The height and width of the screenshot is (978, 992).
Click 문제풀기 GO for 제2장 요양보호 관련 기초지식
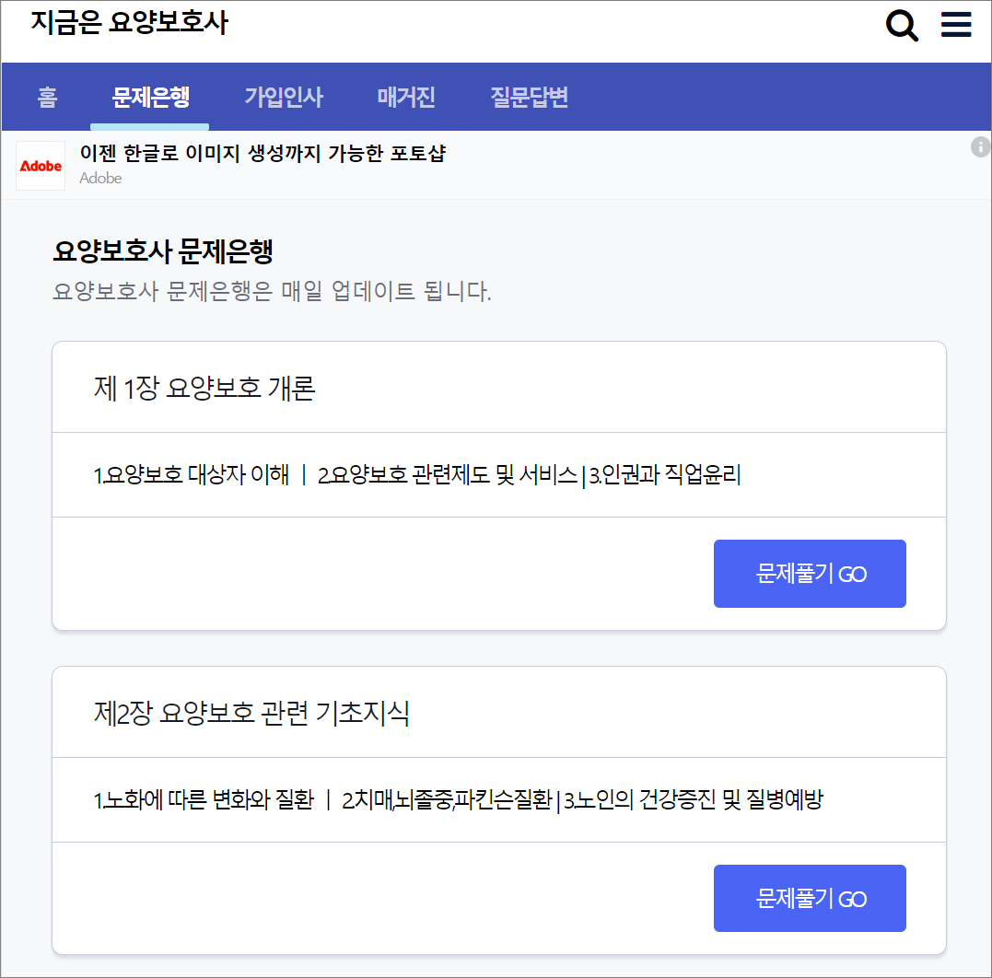point(810,898)
